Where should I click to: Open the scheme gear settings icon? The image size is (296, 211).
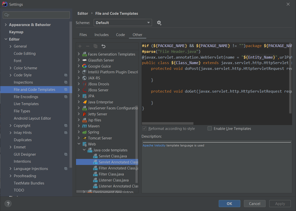(159, 23)
